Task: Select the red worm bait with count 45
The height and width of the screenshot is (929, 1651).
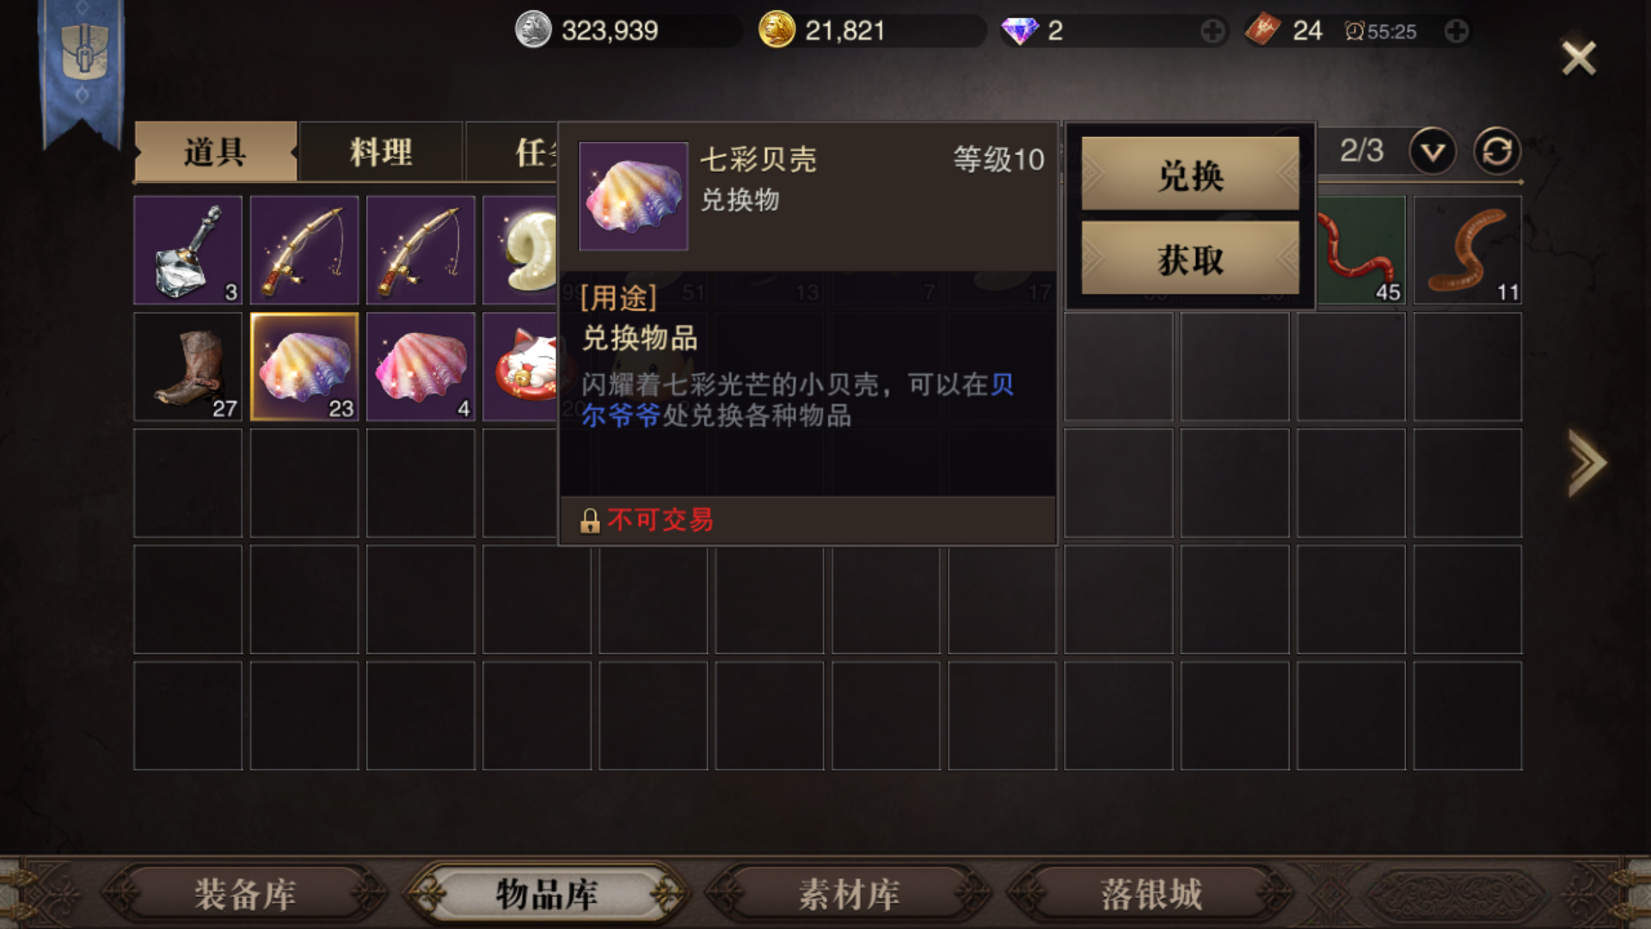Action: 1361,250
